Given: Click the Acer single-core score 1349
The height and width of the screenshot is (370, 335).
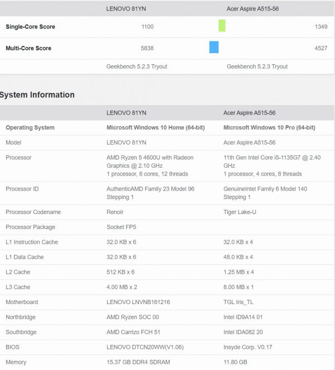Looking at the screenshot, I should point(321,27).
